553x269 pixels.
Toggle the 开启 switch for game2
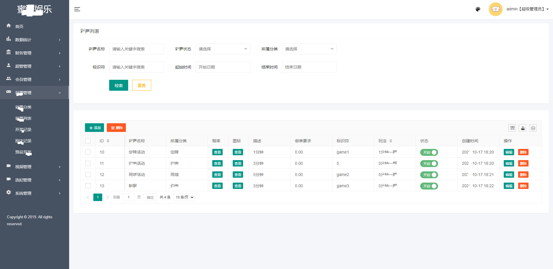429,175
